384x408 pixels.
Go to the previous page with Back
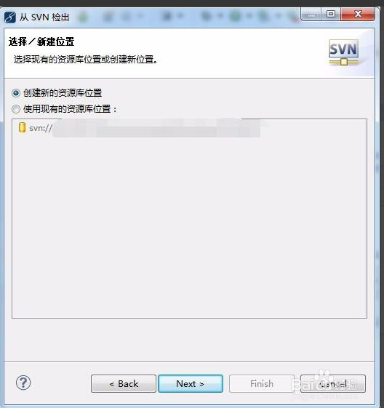tap(124, 383)
